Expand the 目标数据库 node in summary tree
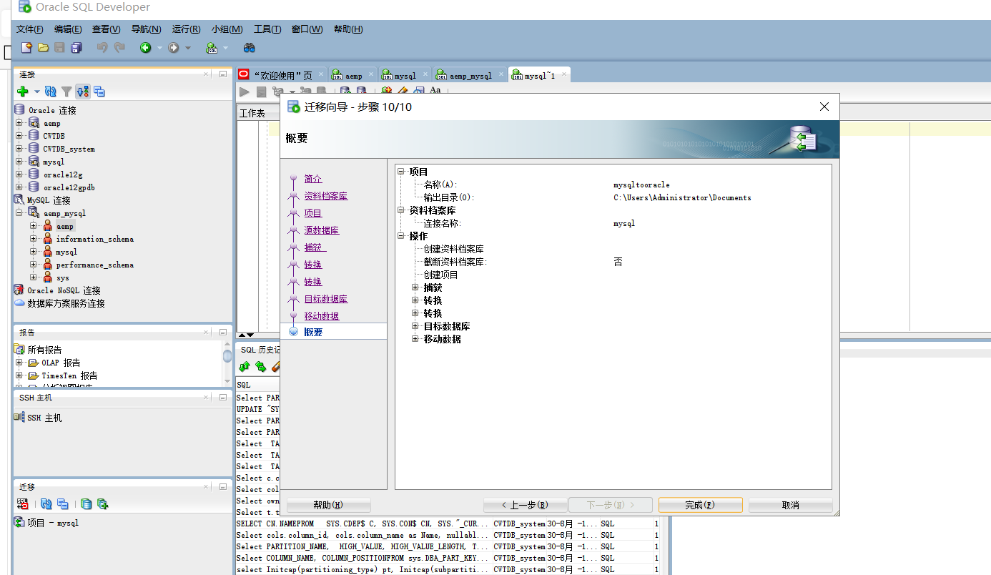The image size is (991, 575). (415, 326)
